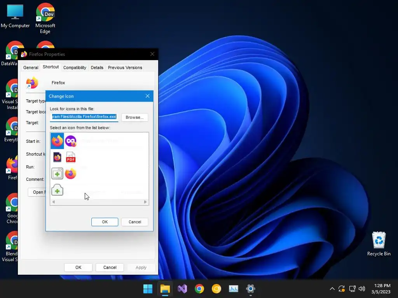This screenshot has height=298, width=398.
Task: Click OK in Firefox Properties window
Action: click(x=78, y=267)
